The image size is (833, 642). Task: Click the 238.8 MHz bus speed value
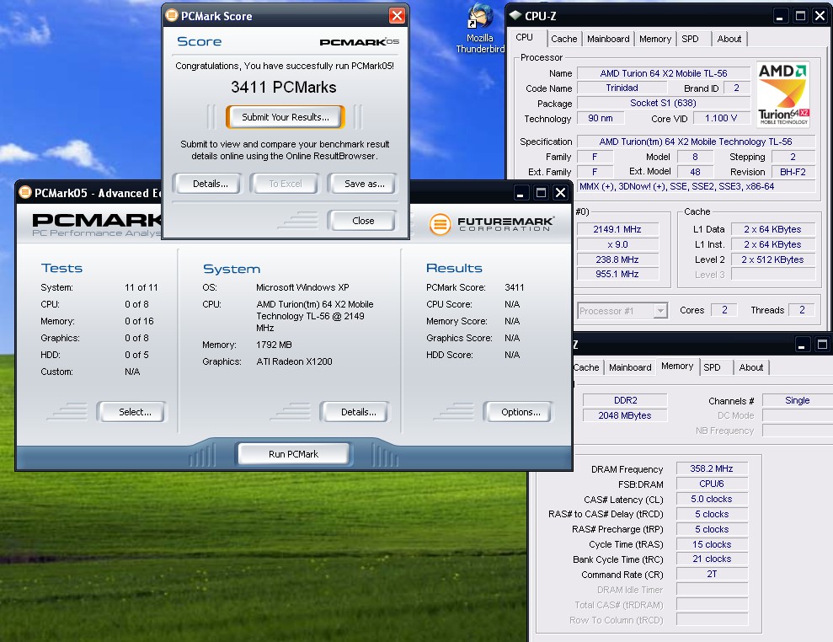click(x=617, y=259)
